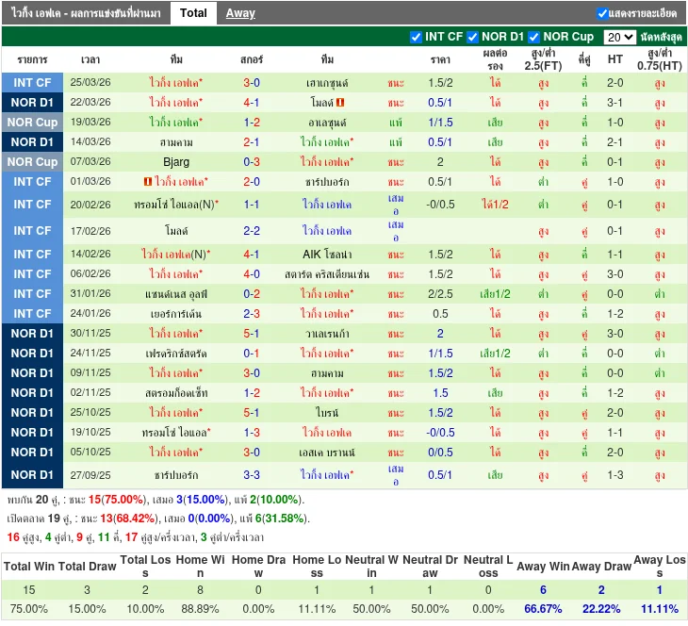This screenshot has height=626, width=688.
Task: Open the 5-1 score against วาเลเรนก้า
Action: pos(252,334)
